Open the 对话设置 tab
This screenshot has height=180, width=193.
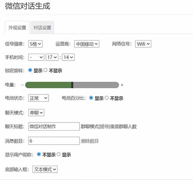(x=42, y=27)
